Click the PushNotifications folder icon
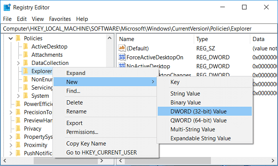 click(x=18, y=153)
